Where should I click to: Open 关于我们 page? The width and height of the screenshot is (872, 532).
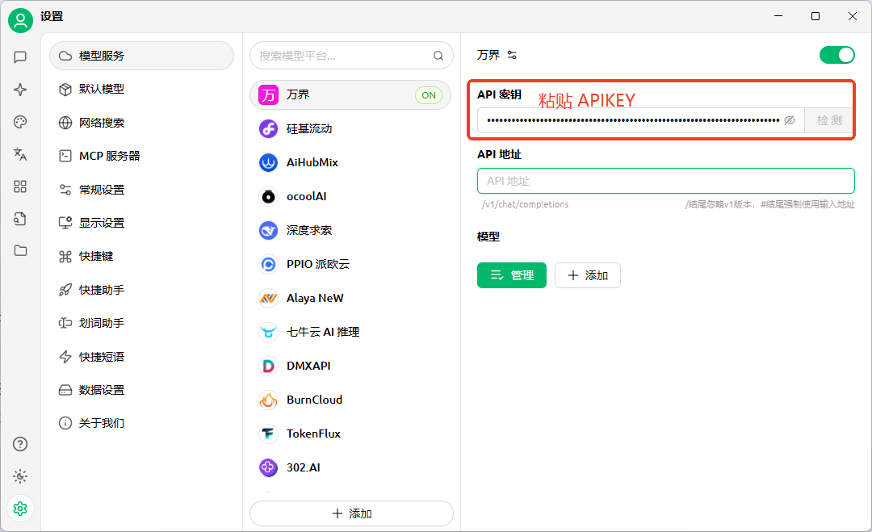[142, 423]
